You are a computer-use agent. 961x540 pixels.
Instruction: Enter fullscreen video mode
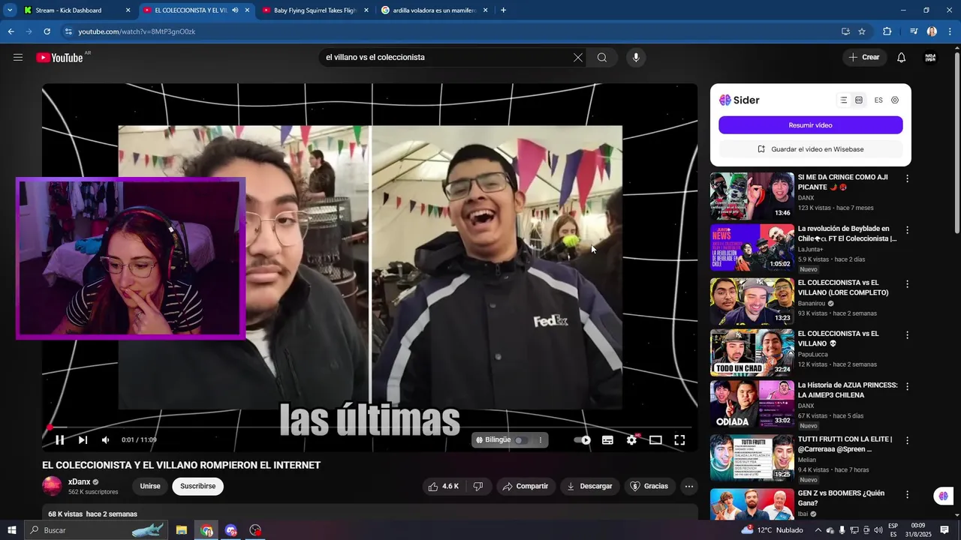point(679,440)
